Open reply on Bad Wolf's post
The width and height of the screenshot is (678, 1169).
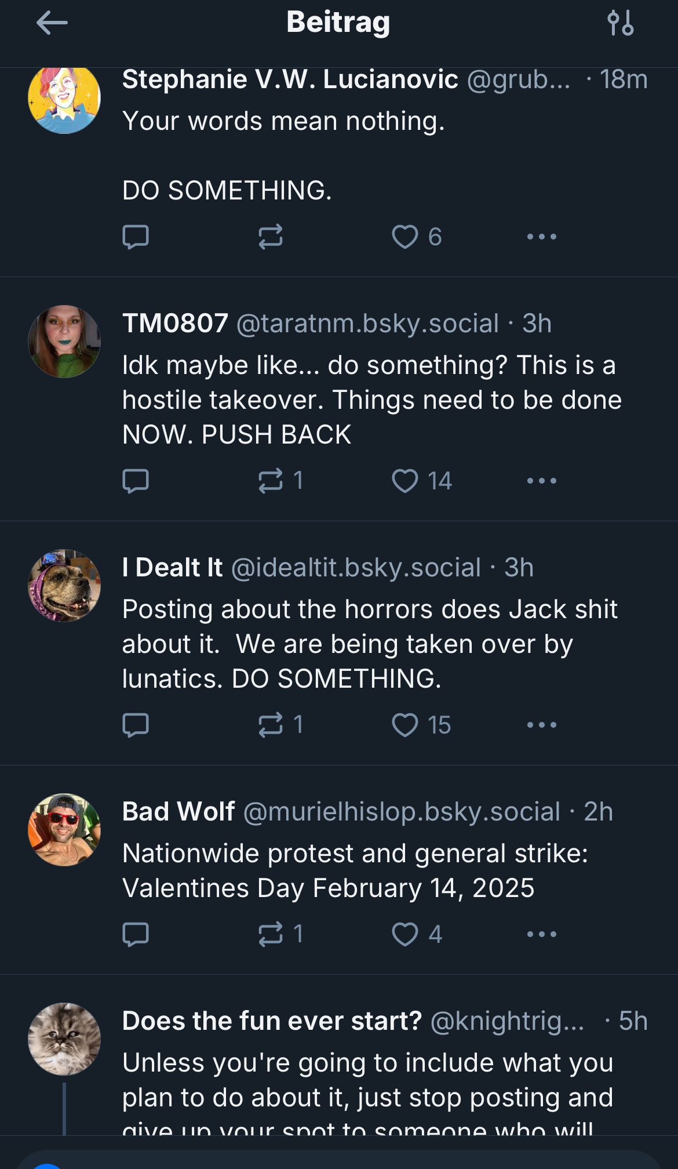(136, 934)
